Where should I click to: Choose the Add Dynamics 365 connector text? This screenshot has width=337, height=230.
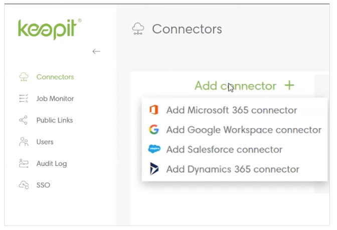(x=233, y=169)
